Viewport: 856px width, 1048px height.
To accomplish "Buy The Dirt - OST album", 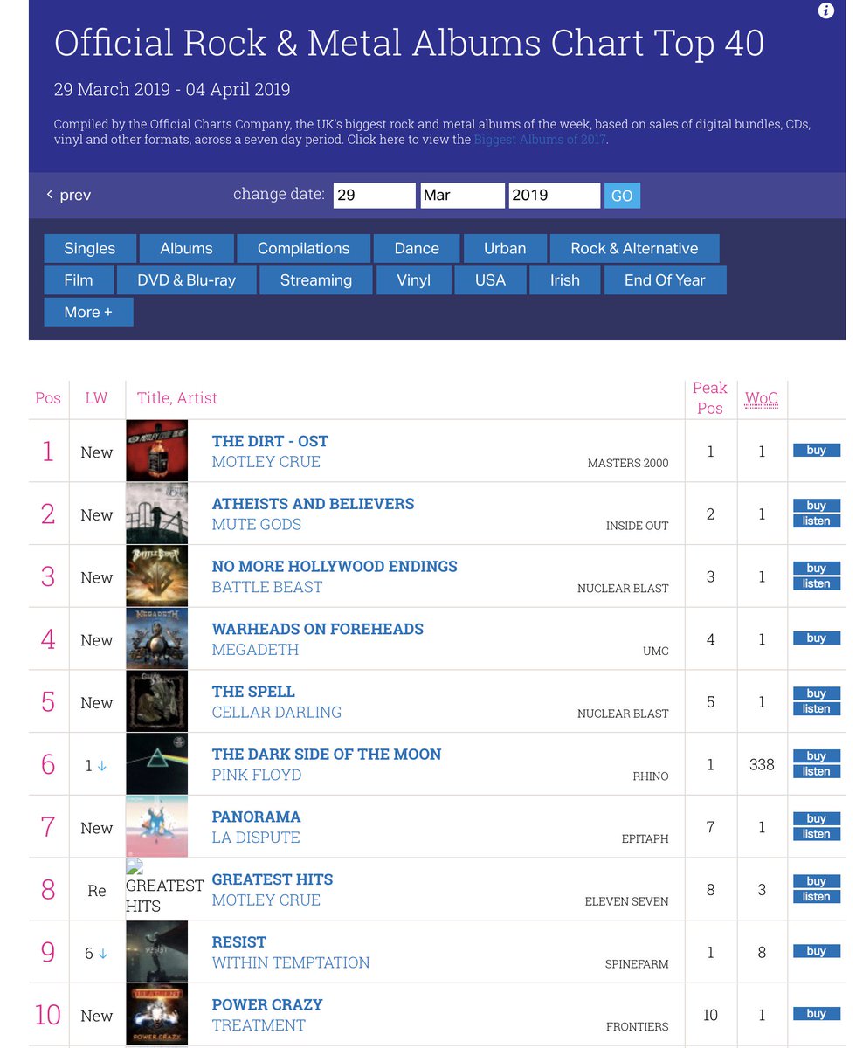I will pyautogui.click(x=817, y=451).
